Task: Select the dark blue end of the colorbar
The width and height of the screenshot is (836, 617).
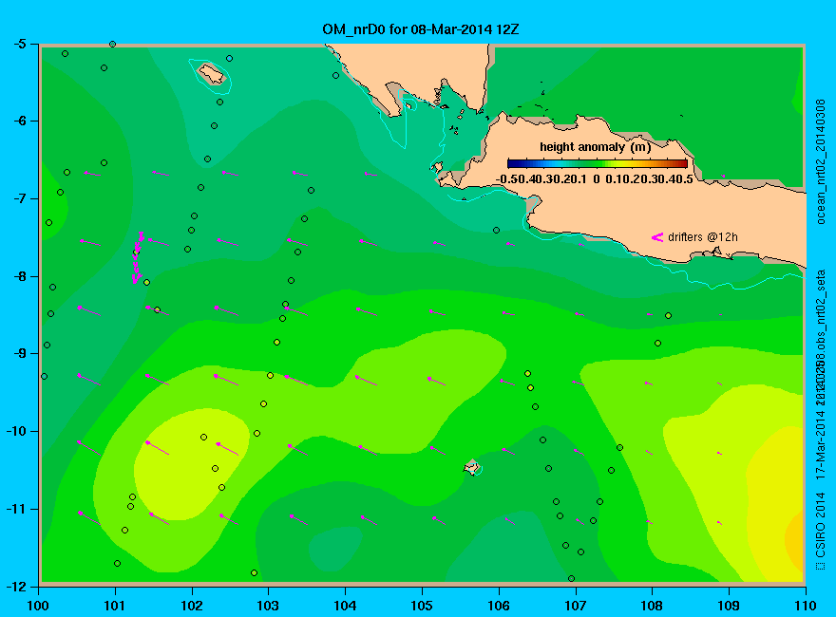Action: point(513,163)
